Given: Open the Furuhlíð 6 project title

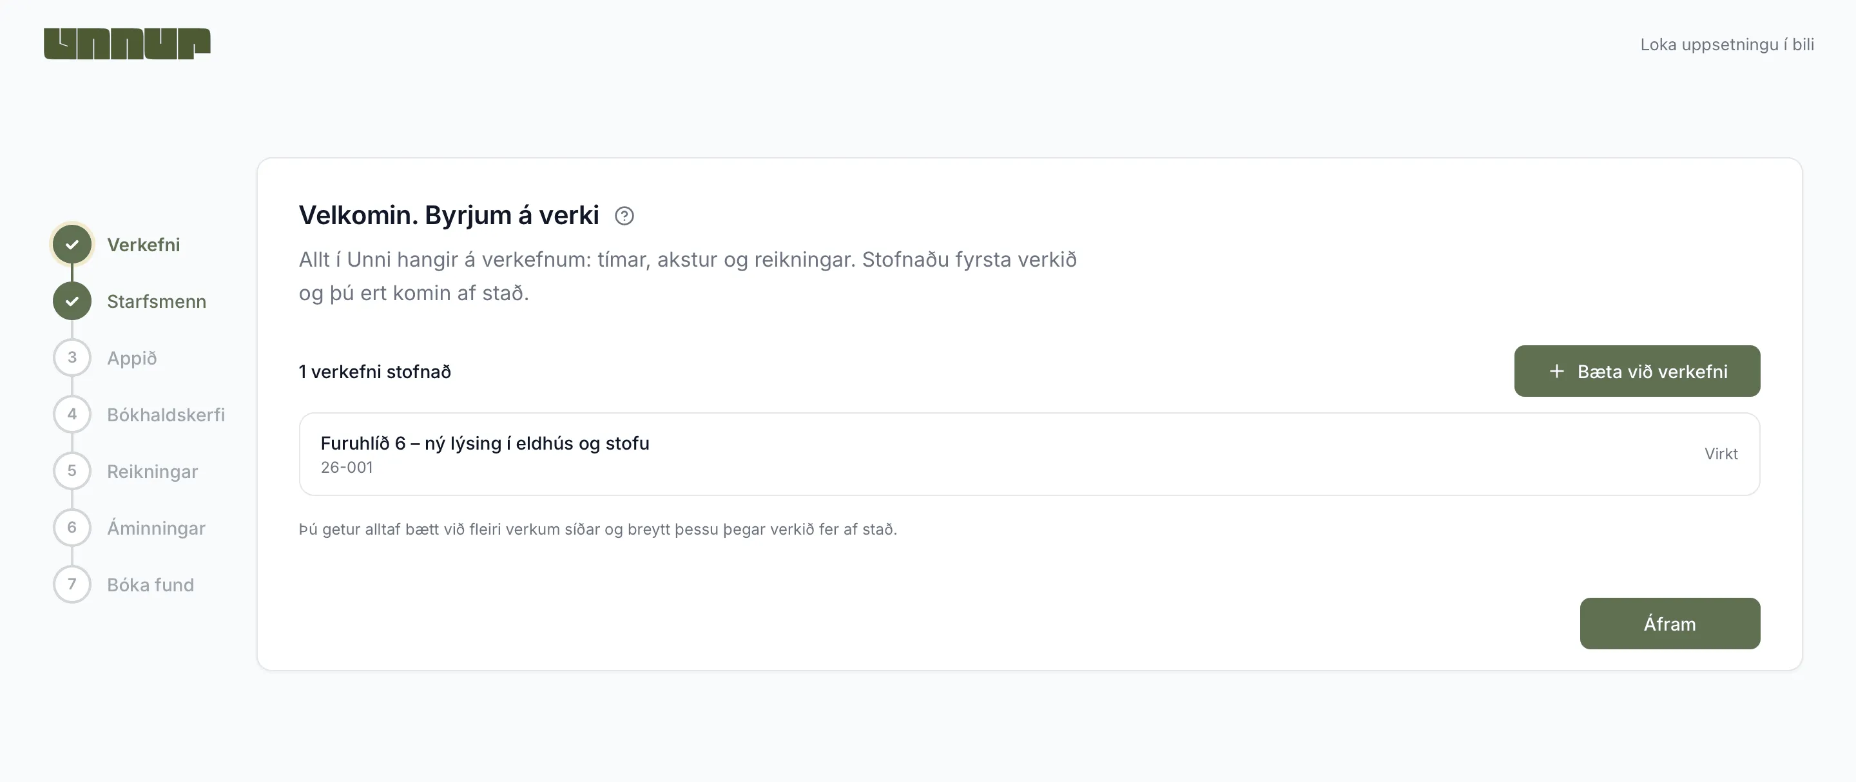Looking at the screenshot, I should (x=485, y=443).
